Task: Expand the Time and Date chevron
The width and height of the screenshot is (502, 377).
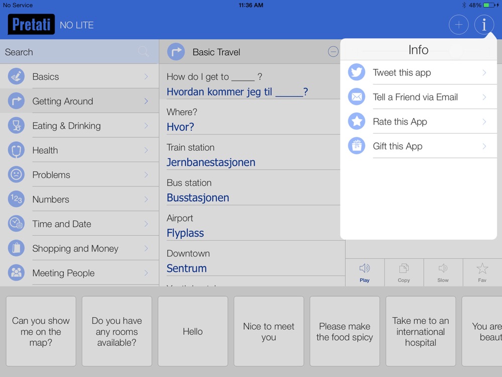Action: coord(146,224)
